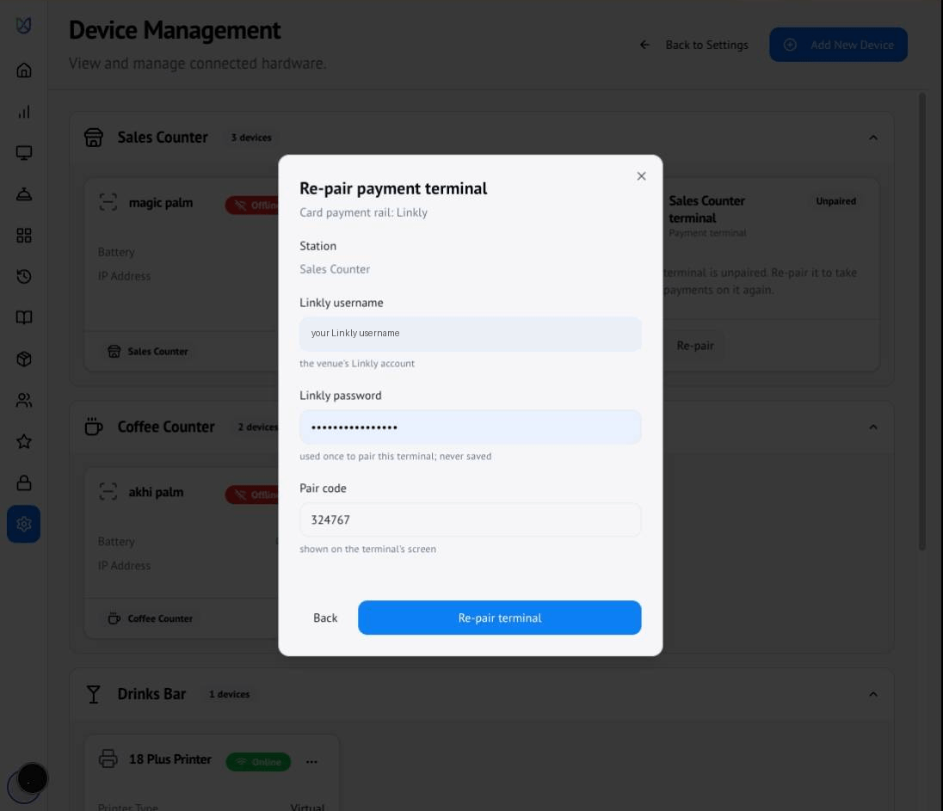
Task: Click the Sales Counter storefront section icon
Action: coord(93,138)
